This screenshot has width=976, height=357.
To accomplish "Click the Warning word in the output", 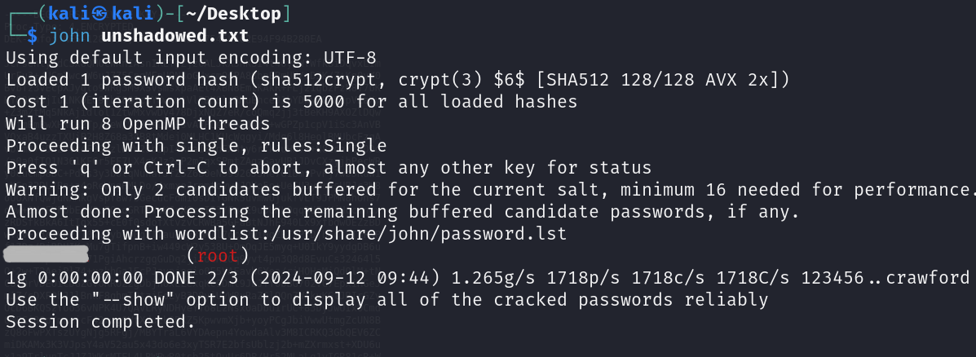I will tap(48, 190).
